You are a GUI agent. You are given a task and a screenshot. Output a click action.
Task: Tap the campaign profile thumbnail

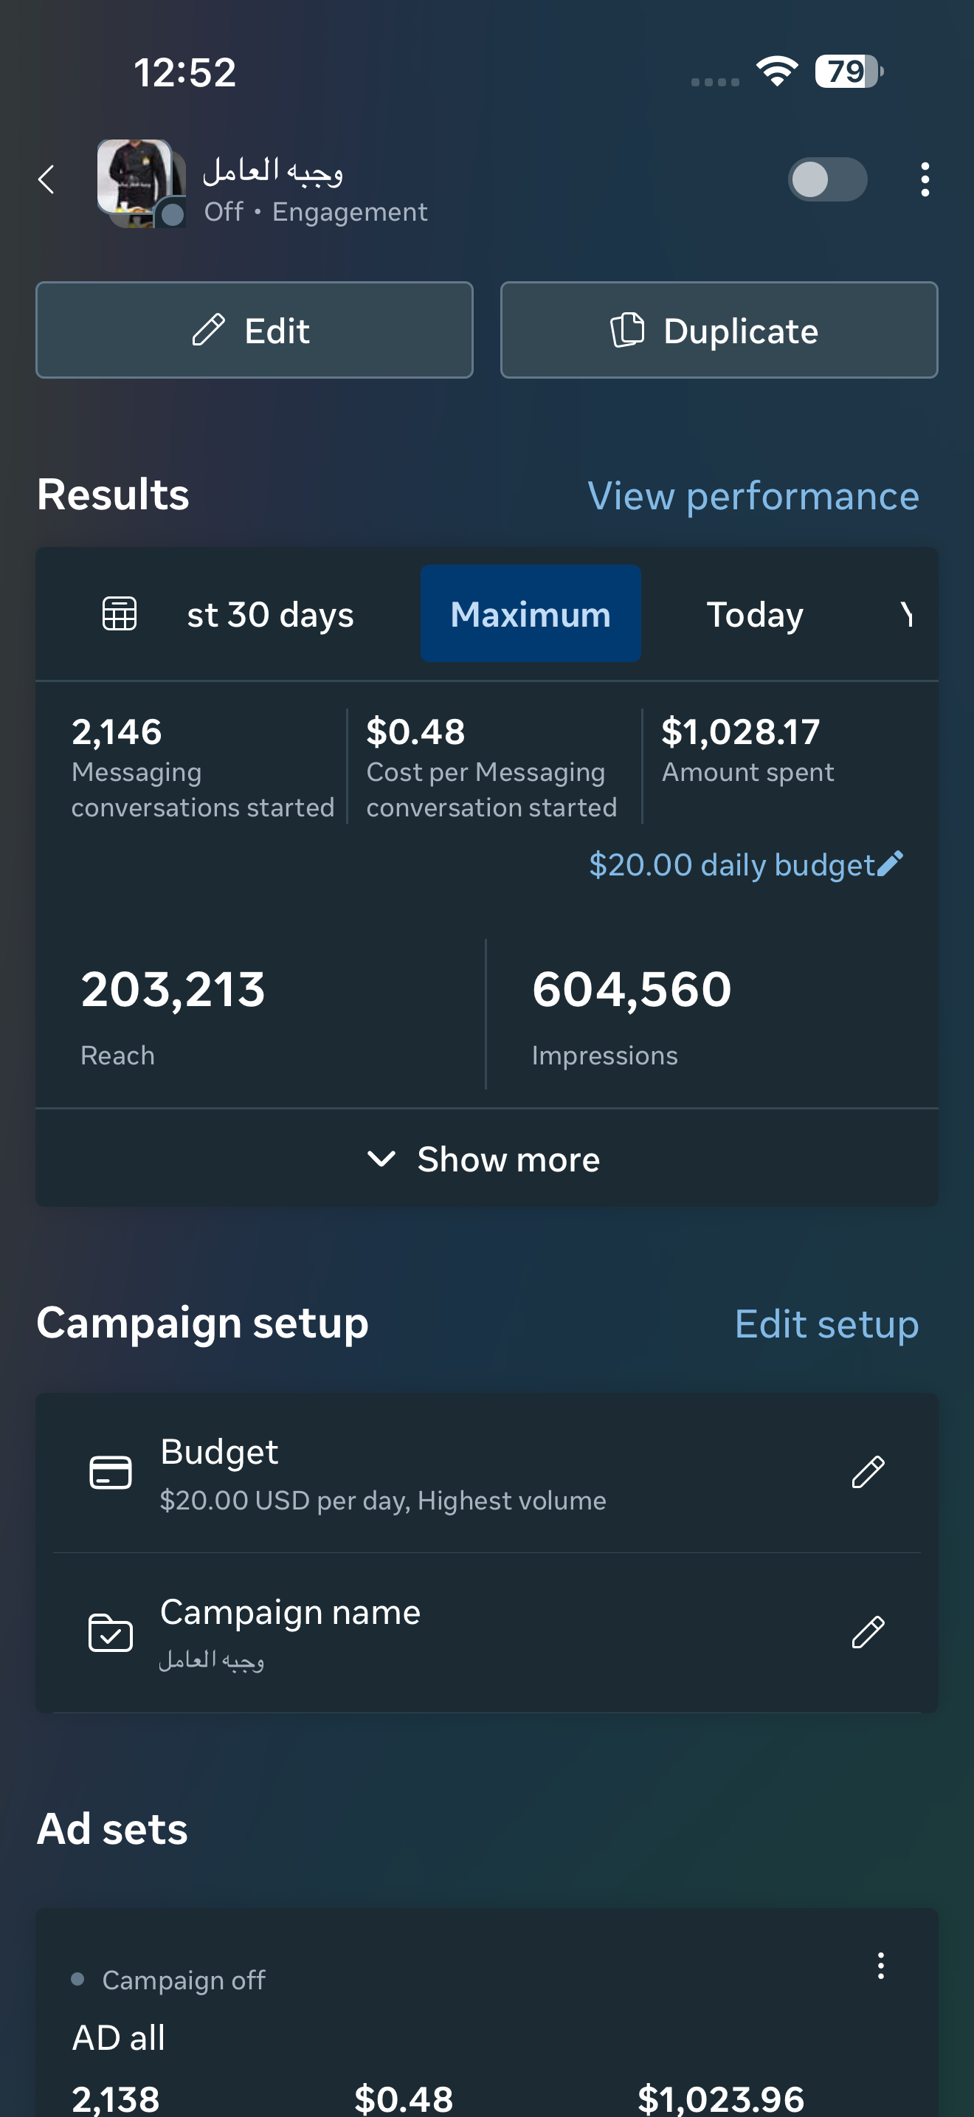tap(137, 181)
